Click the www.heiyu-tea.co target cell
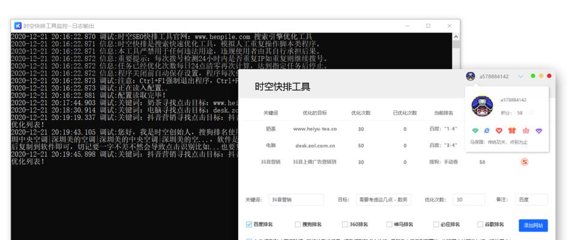Image resolution: width=572 pixels, height=240 pixels. (x=315, y=129)
